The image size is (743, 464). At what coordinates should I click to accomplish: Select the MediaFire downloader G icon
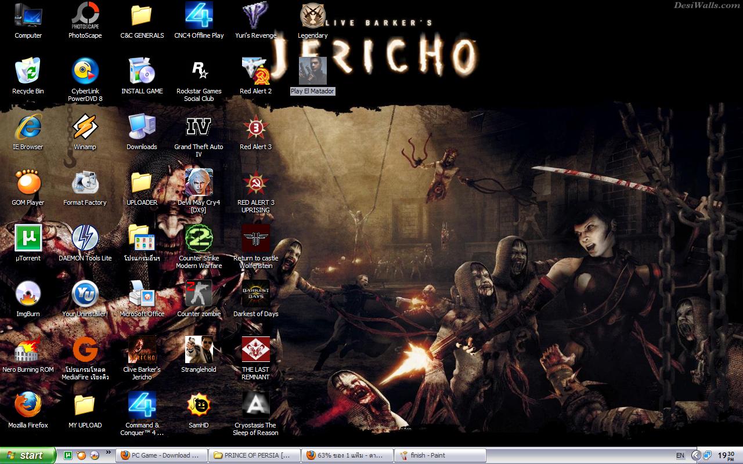coord(85,350)
